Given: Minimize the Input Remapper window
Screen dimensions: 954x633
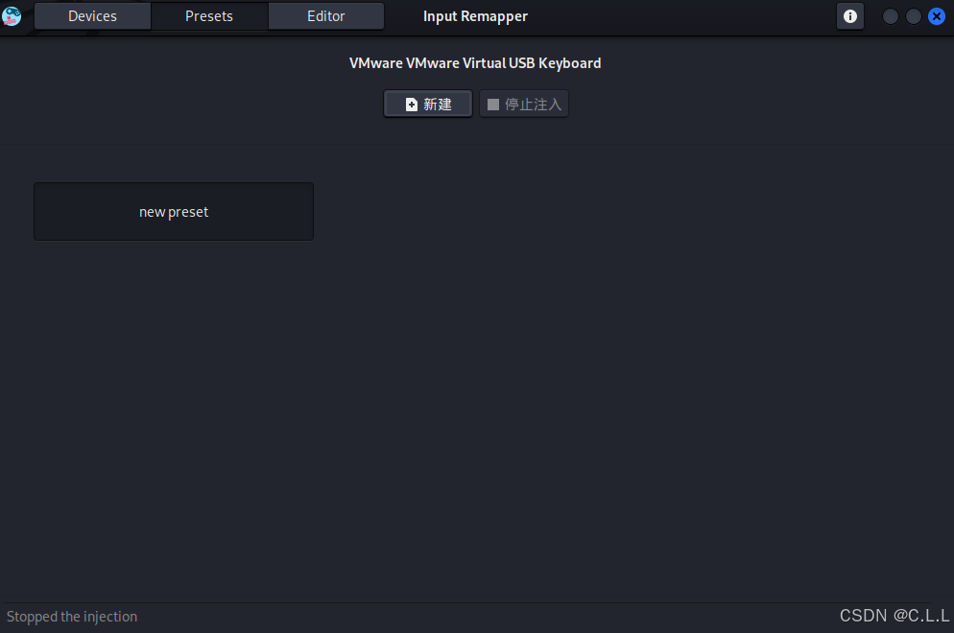Looking at the screenshot, I should (x=890, y=16).
